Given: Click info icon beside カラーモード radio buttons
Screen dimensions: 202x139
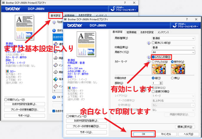Looking at the screenshot, I should click(x=149, y=62).
